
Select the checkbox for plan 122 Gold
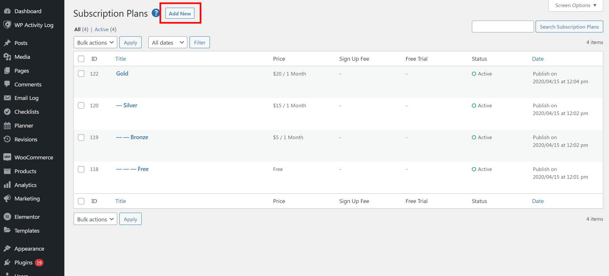point(81,74)
